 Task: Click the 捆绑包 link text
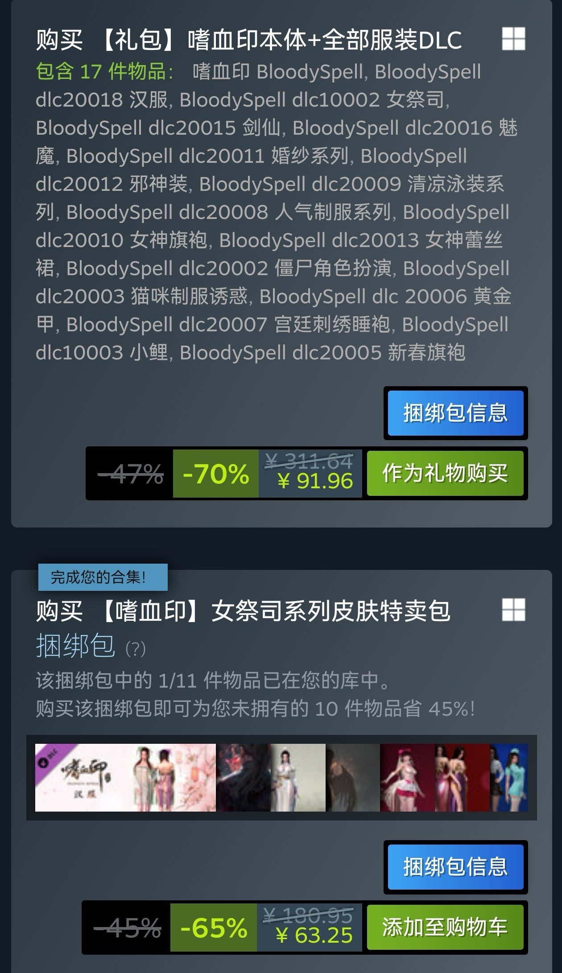(x=75, y=646)
